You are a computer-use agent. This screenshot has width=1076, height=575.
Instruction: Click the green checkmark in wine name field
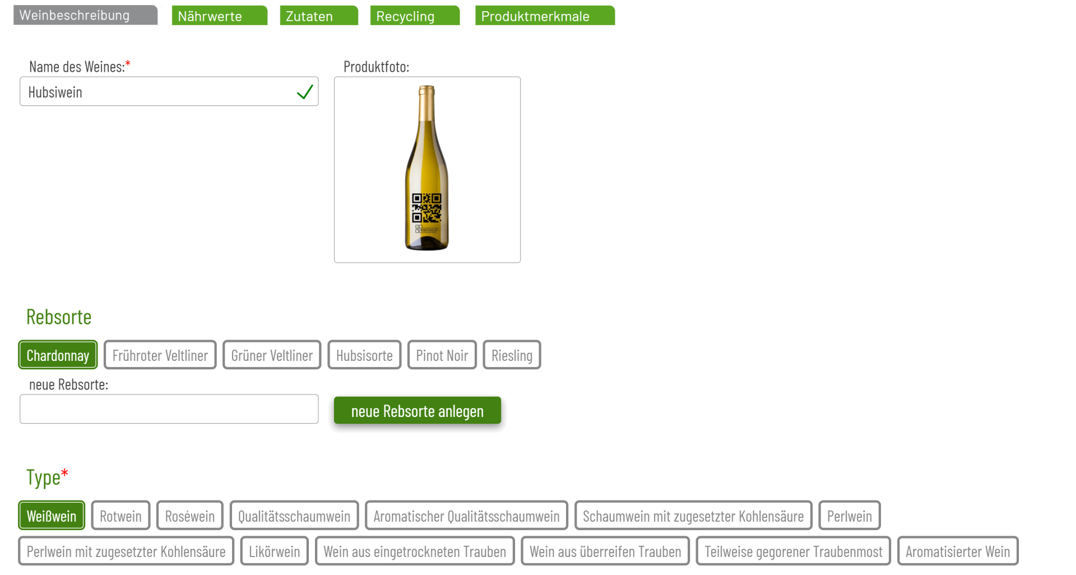click(304, 92)
